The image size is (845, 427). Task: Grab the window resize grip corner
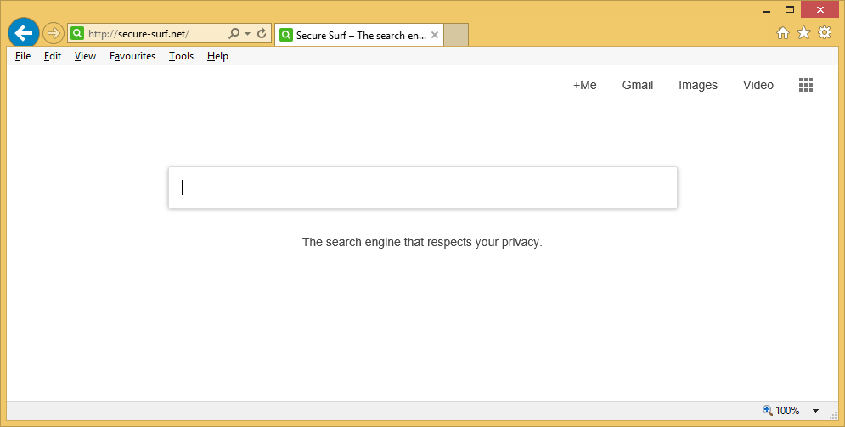click(834, 414)
